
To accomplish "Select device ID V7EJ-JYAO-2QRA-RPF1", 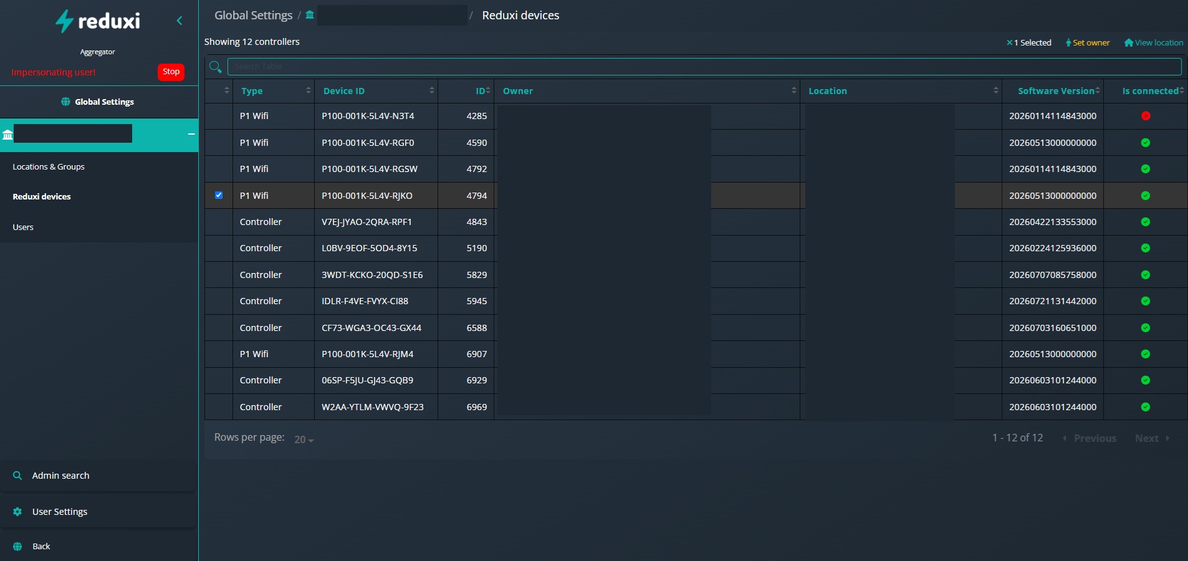I will pyautogui.click(x=366, y=222).
